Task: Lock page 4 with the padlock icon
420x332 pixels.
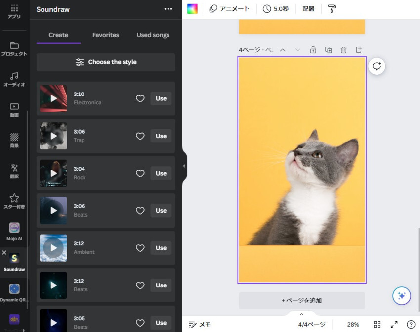Action: click(313, 50)
